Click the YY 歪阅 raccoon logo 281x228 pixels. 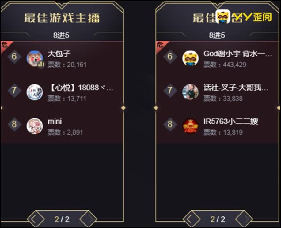(223, 16)
